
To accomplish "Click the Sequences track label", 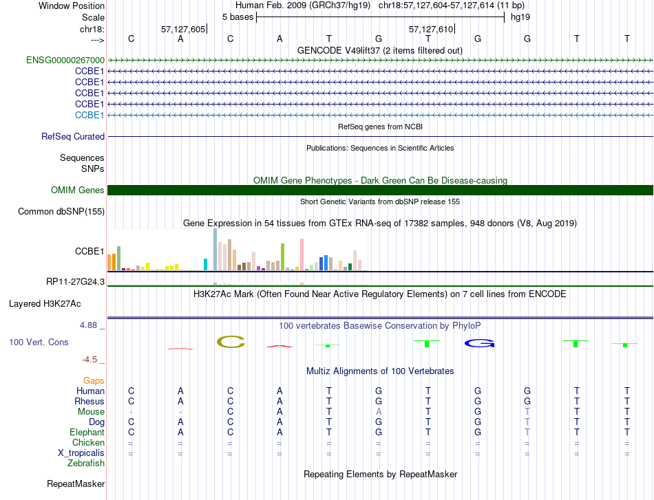I will pos(82,157).
